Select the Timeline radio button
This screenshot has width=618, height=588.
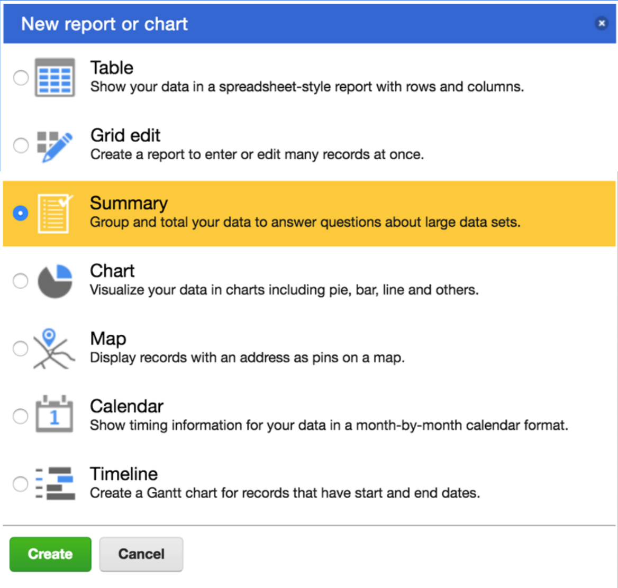tap(21, 483)
